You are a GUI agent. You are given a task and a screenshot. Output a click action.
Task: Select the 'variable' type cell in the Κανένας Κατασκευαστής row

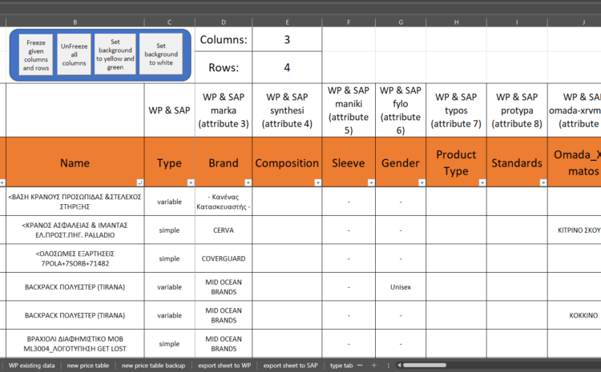point(169,202)
